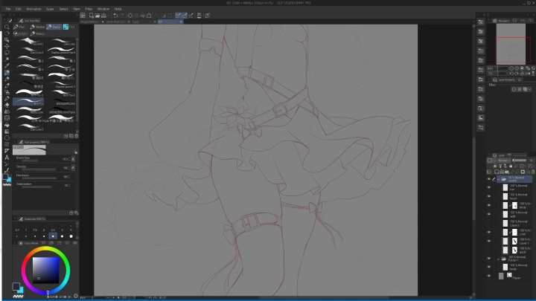
Task: Open the Layer Property effect dropdown arrow
Action: [x=529, y=89]
